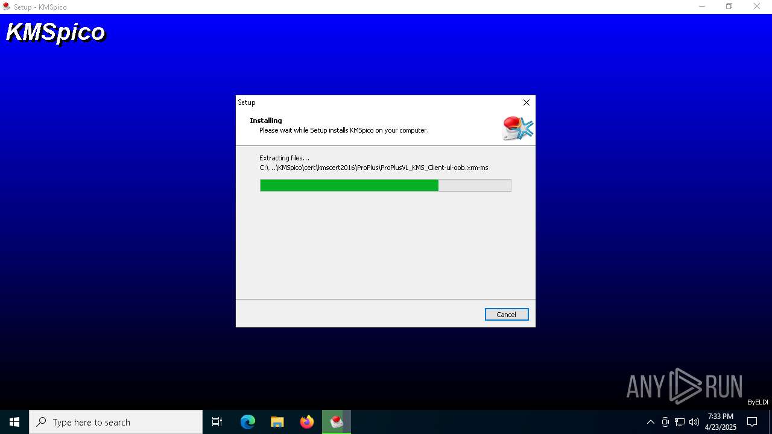Screen dimensions: 772x434
Task: Minimize the Setup - KMSpico window
Action: click(702, 7)
